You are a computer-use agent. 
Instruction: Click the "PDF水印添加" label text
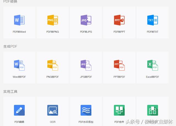86,122
